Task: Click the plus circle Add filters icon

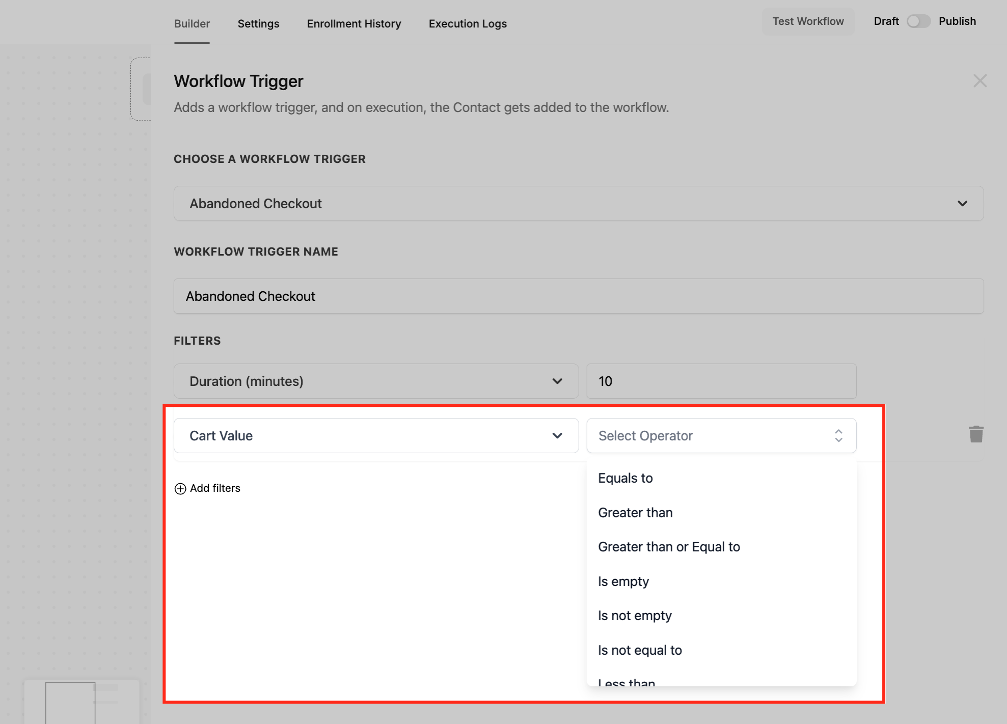Action: click(x=180, y=489)
